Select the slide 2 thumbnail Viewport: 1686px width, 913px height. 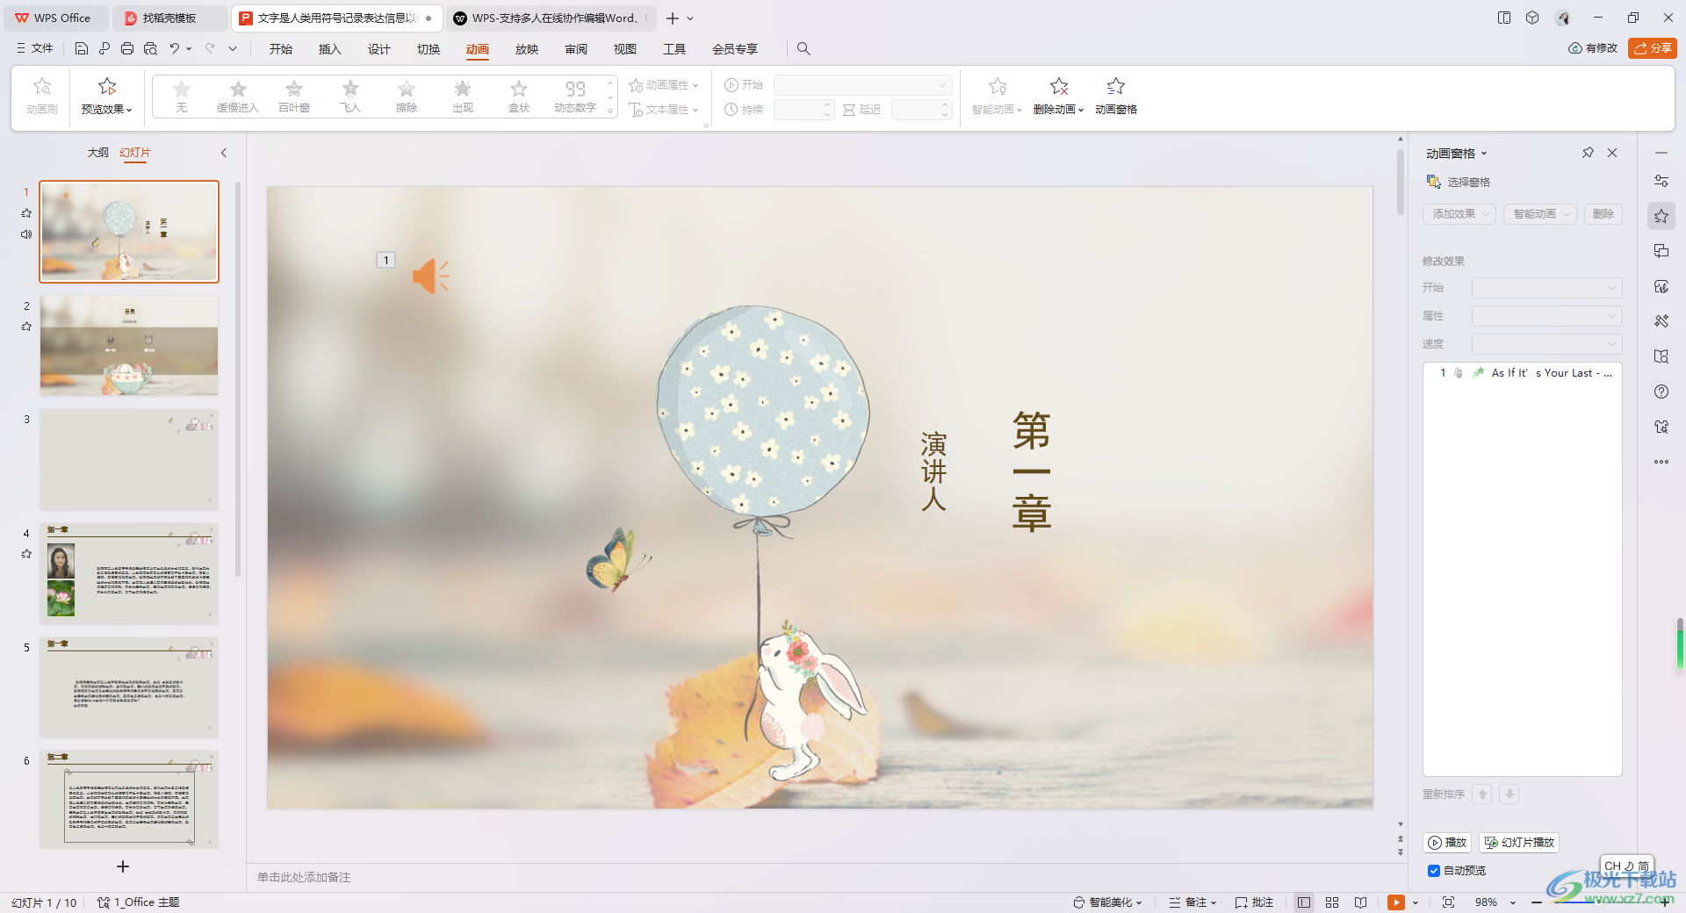[x=129, y=346]
